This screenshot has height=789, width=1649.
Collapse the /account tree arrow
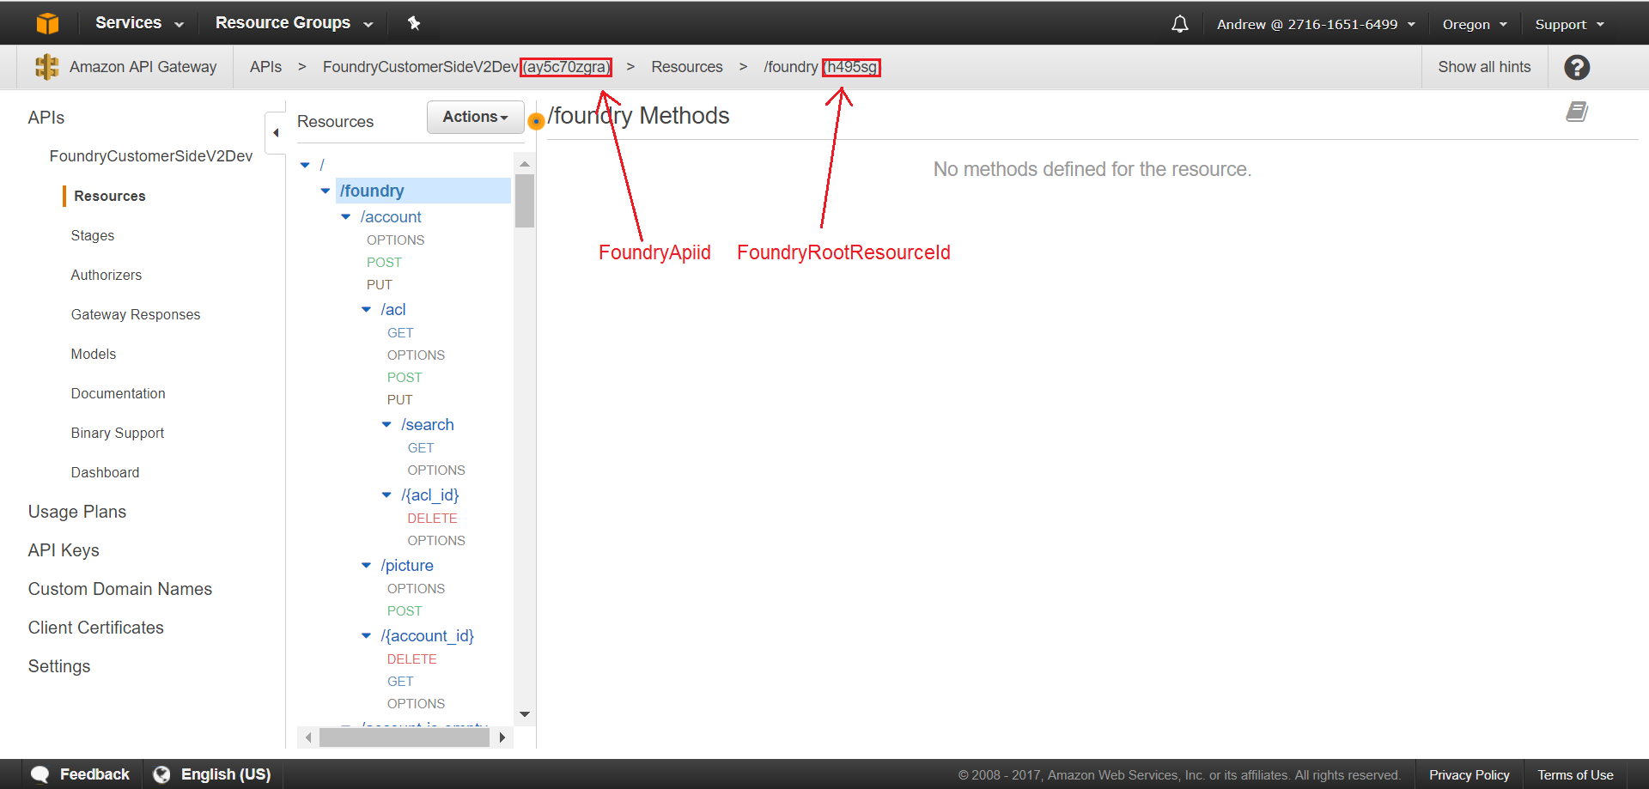click(x=346, y=217)
